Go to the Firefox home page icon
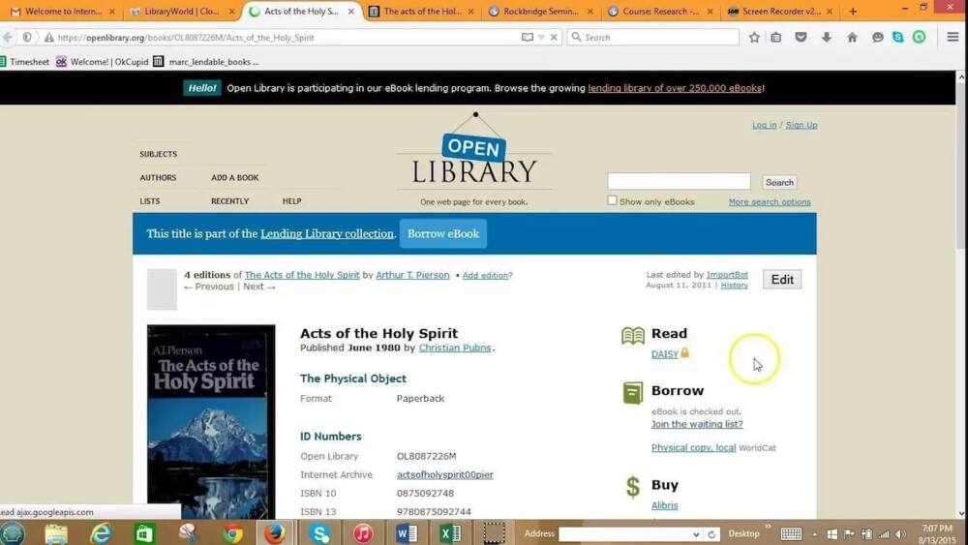Screen dimensions: 968x545 pyautogui.click(x=852, y=37)
